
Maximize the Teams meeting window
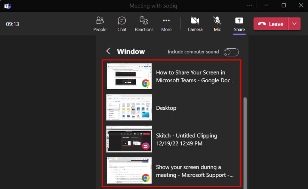coord(284,5)
